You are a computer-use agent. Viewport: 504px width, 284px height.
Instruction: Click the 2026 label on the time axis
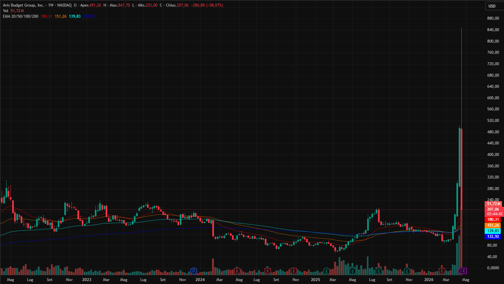(429, 280)
